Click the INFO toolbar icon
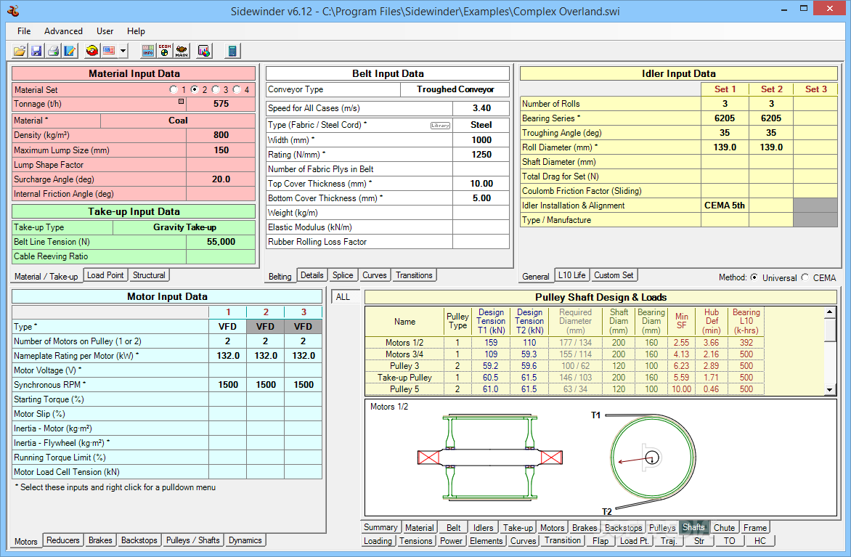 tap(148, 51)
